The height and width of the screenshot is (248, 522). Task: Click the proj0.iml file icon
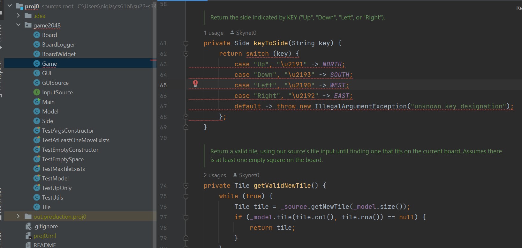click(28, 236)
